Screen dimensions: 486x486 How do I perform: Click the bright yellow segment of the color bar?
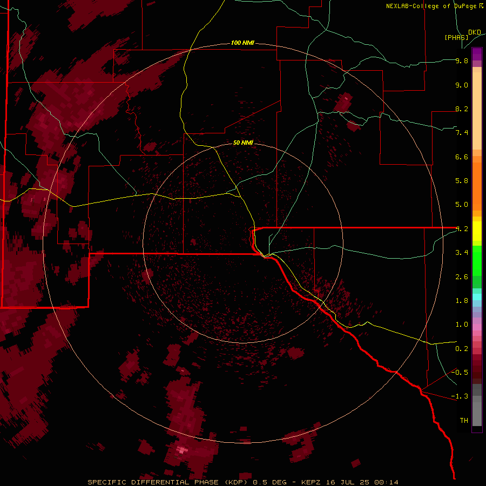pyautogui.click(x=477, y=231)
